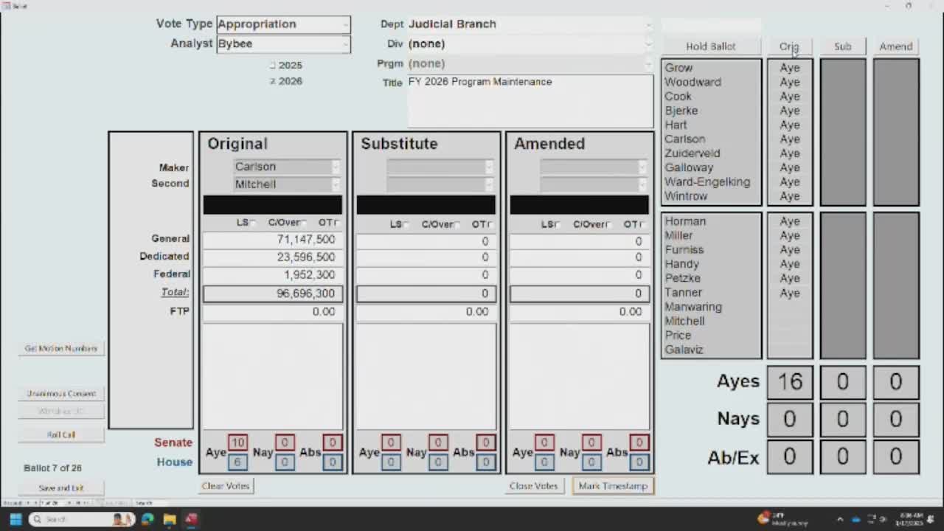Switch to the Access app in taskbar
Image resolution: width=944 pixels, height=531 pixels.
(x=192, y=519)
